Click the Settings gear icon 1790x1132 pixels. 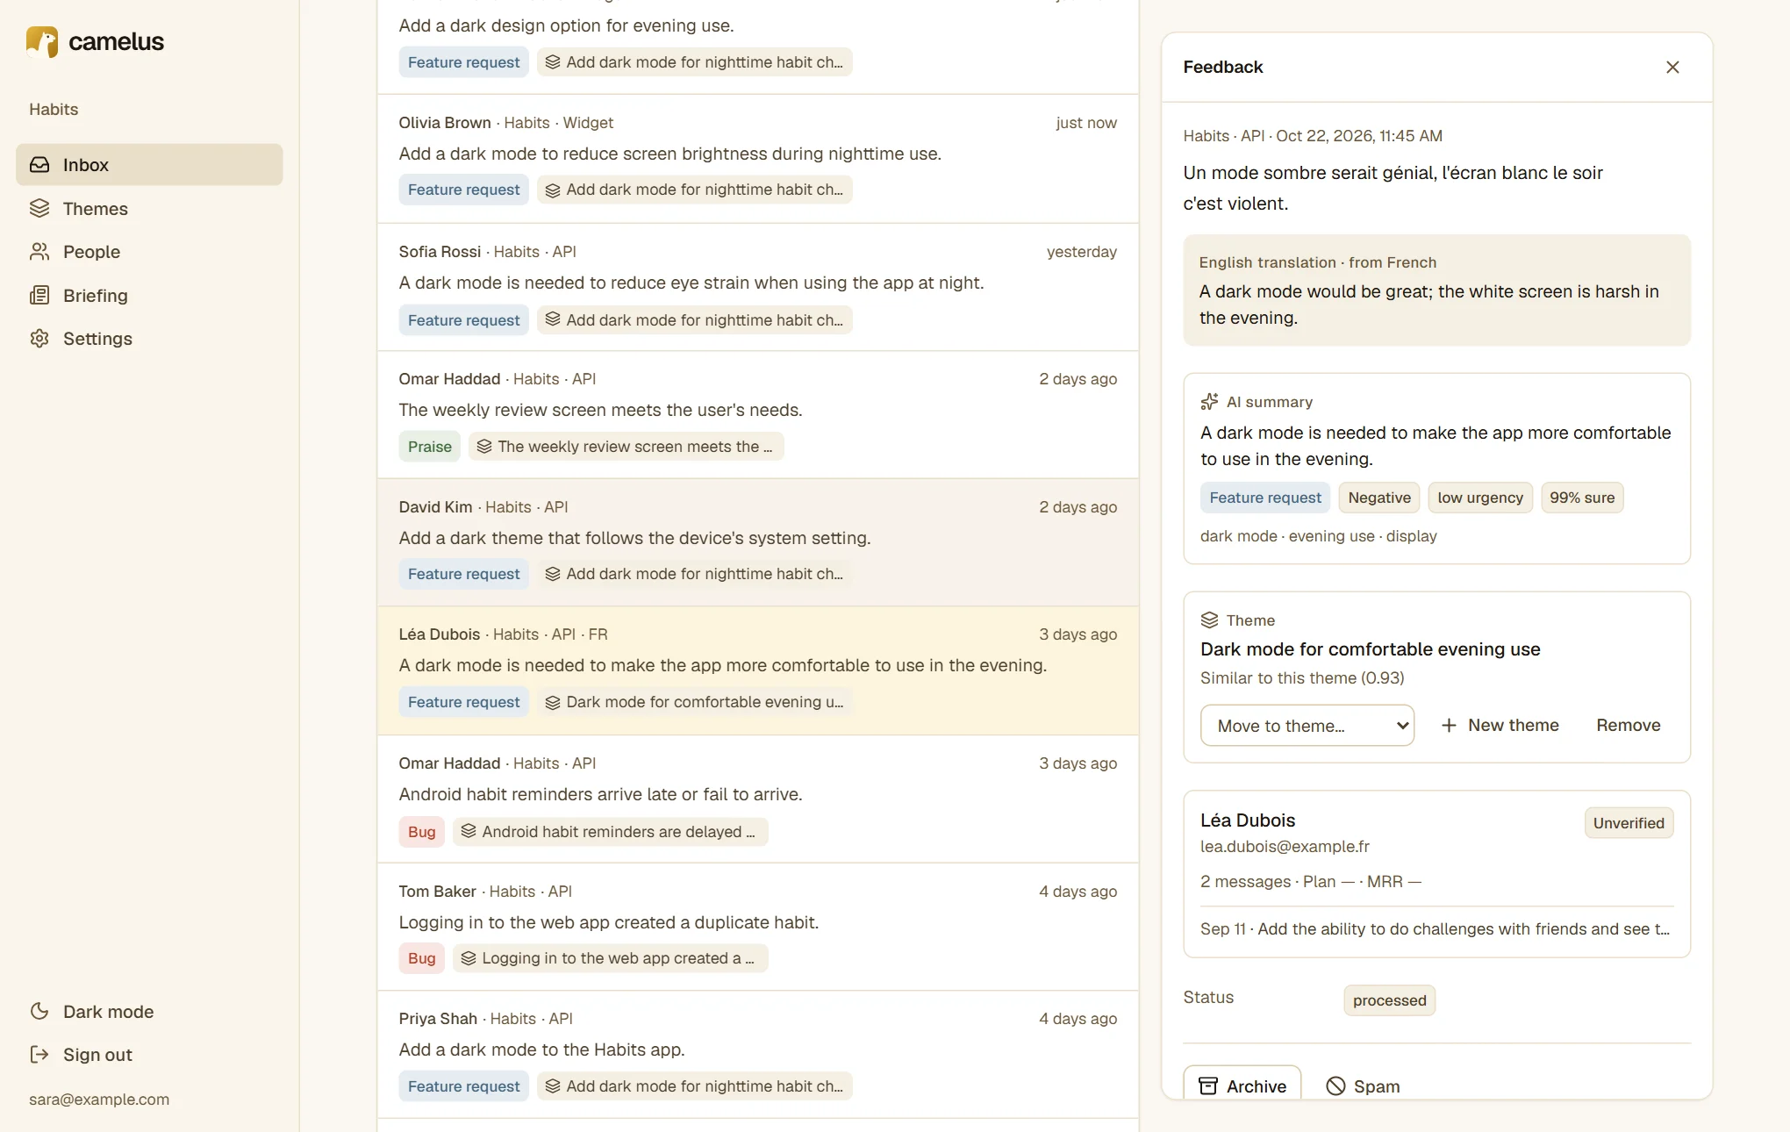(39, 339)
